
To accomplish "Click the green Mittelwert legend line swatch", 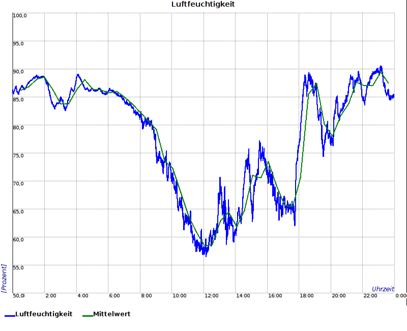I will pos(87,315).
